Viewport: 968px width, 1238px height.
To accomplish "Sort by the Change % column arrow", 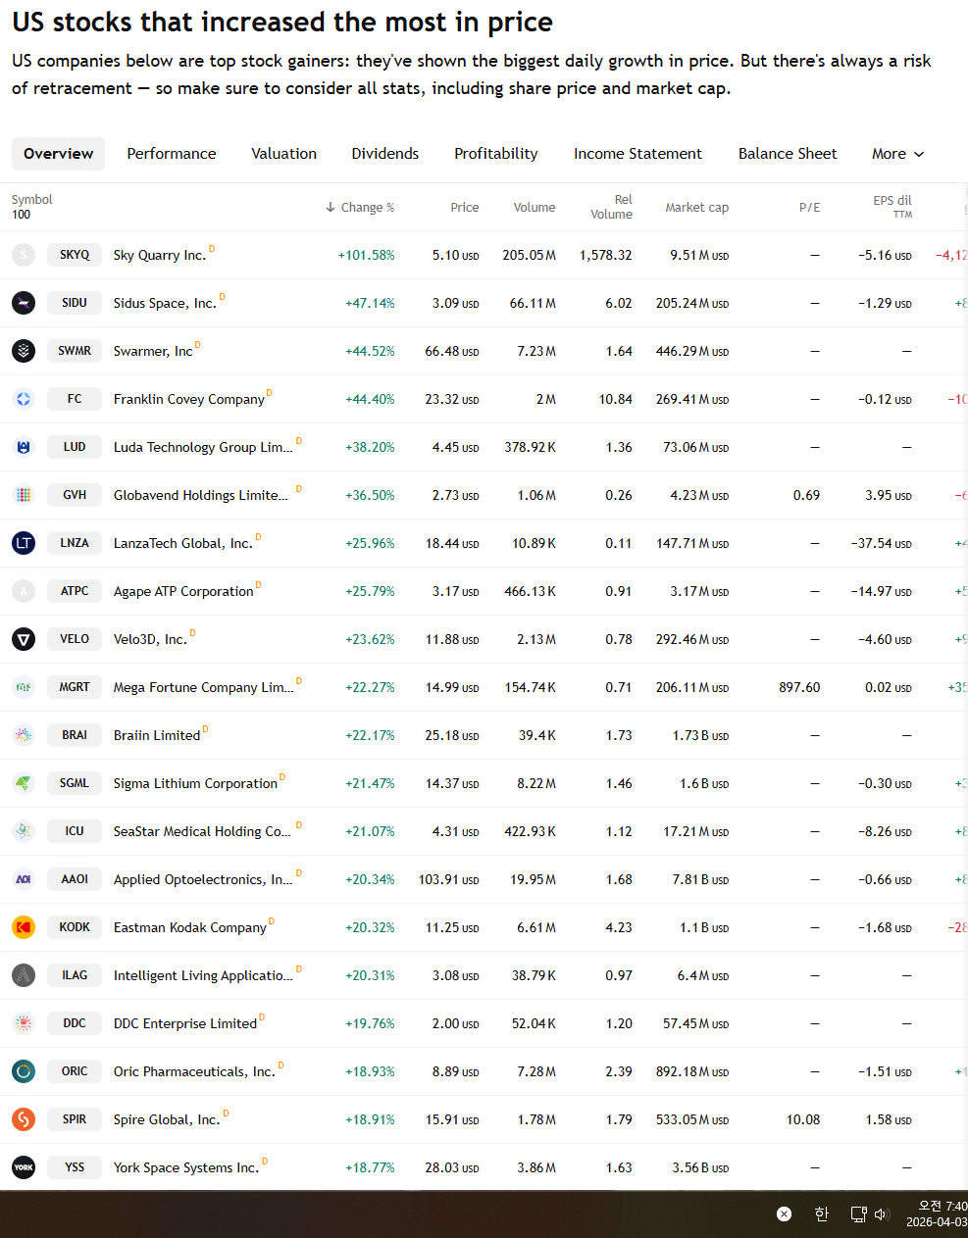I will coord(331,208).
